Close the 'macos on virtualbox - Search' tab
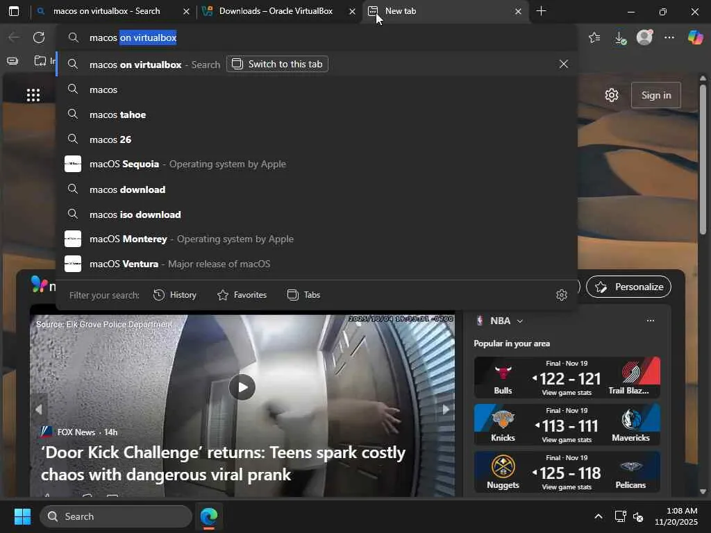 186,11
